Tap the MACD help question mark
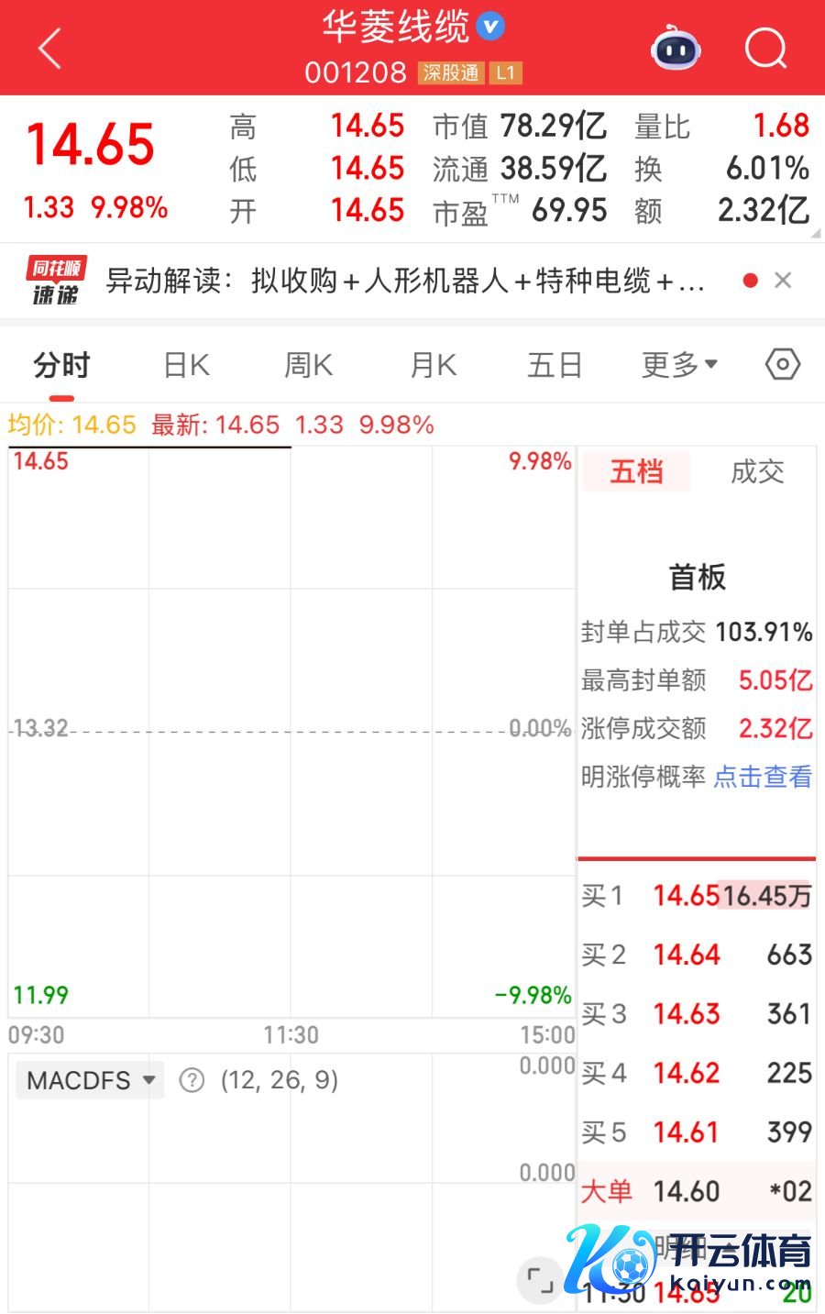825x1314 pixels. click(192, 1080)
